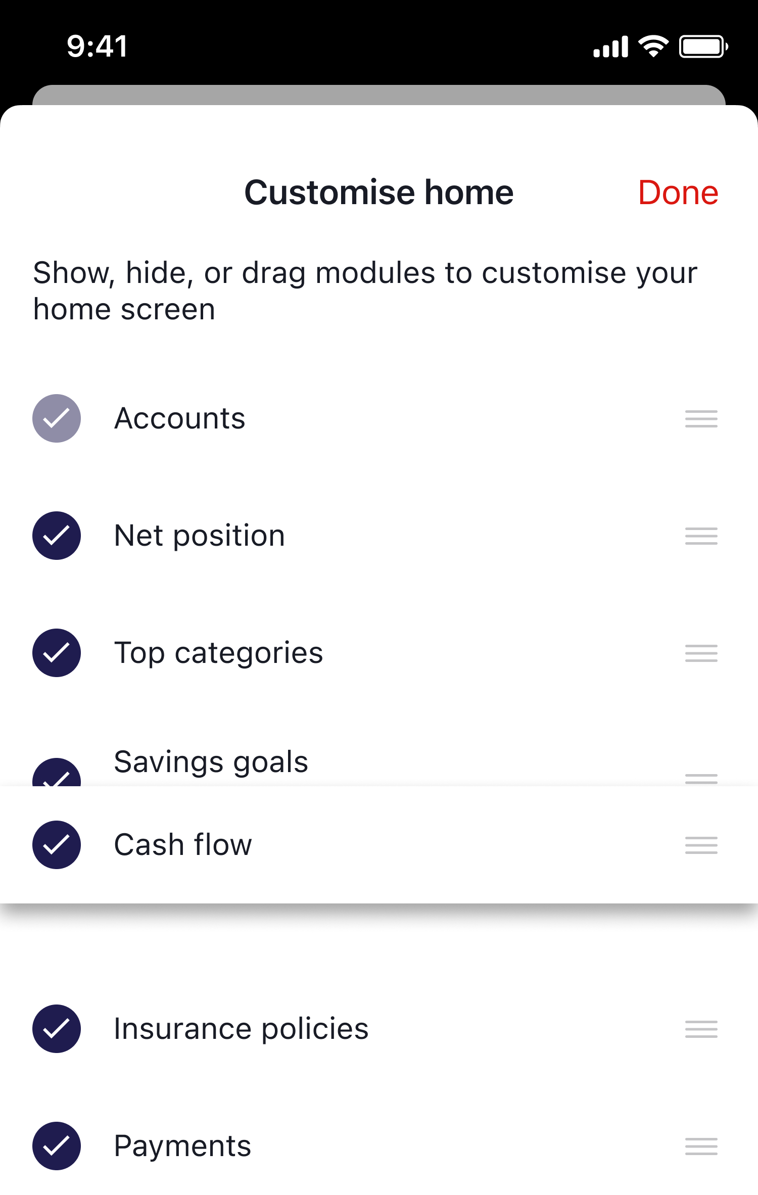Tap the Cash flow module label
The image size is (758, 1195).
[183, 845]
